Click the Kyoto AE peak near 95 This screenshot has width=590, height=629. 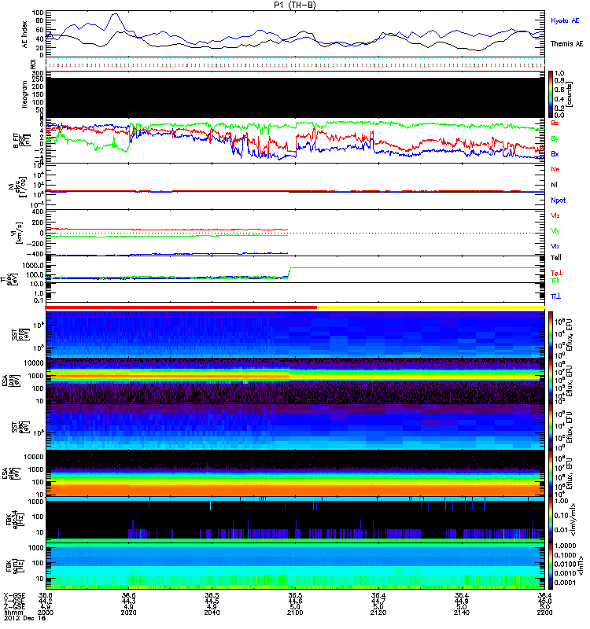click(115, 14)
